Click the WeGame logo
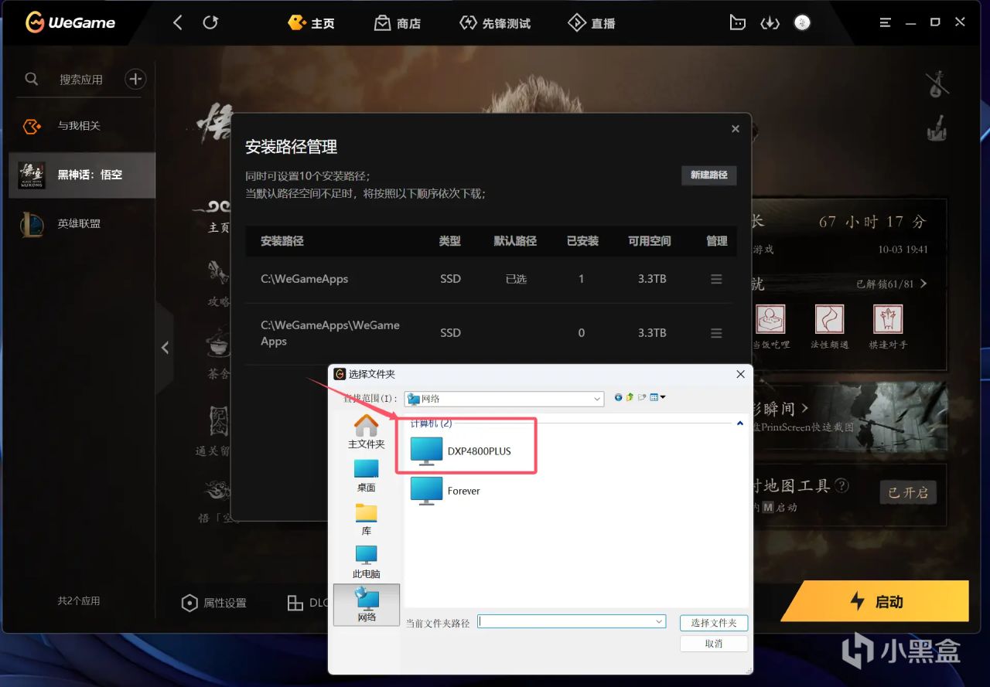This screenshot has width=990, height=687. pos(70,22)
